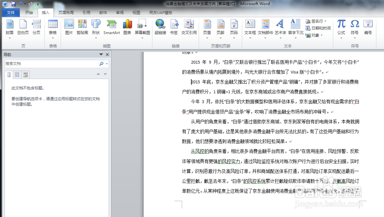Insert a text box (文本框)
The width and height of the screenshot is (384, 217).
250,29
